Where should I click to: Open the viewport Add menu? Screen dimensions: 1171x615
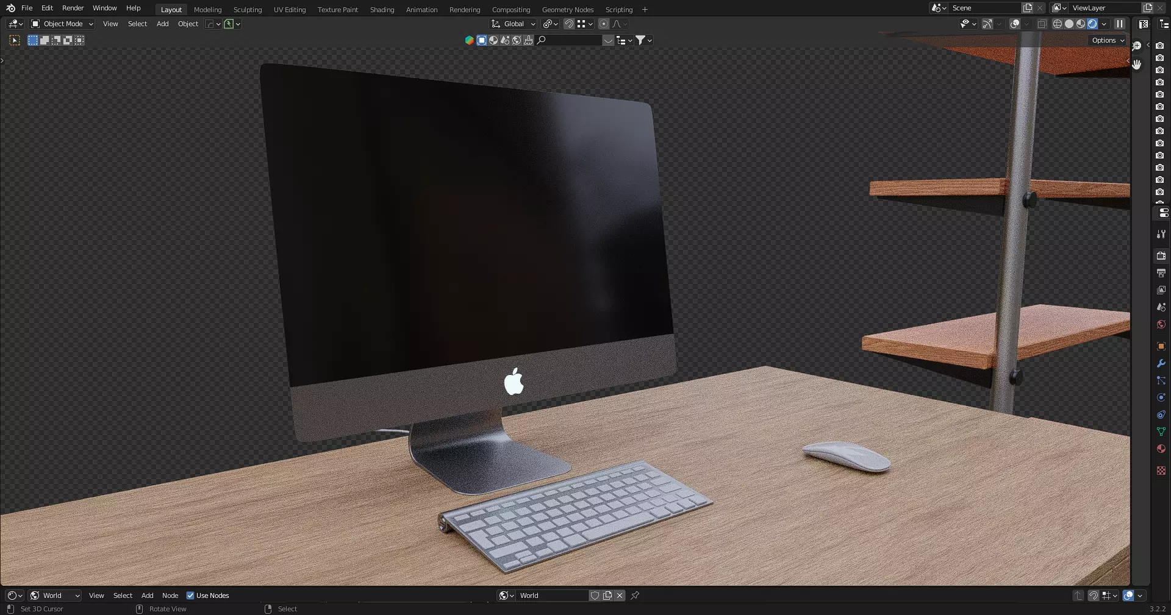click(162, 24)
